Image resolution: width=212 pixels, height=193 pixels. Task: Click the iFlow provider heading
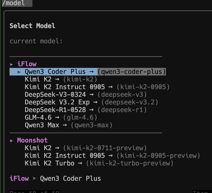point(27,64)
